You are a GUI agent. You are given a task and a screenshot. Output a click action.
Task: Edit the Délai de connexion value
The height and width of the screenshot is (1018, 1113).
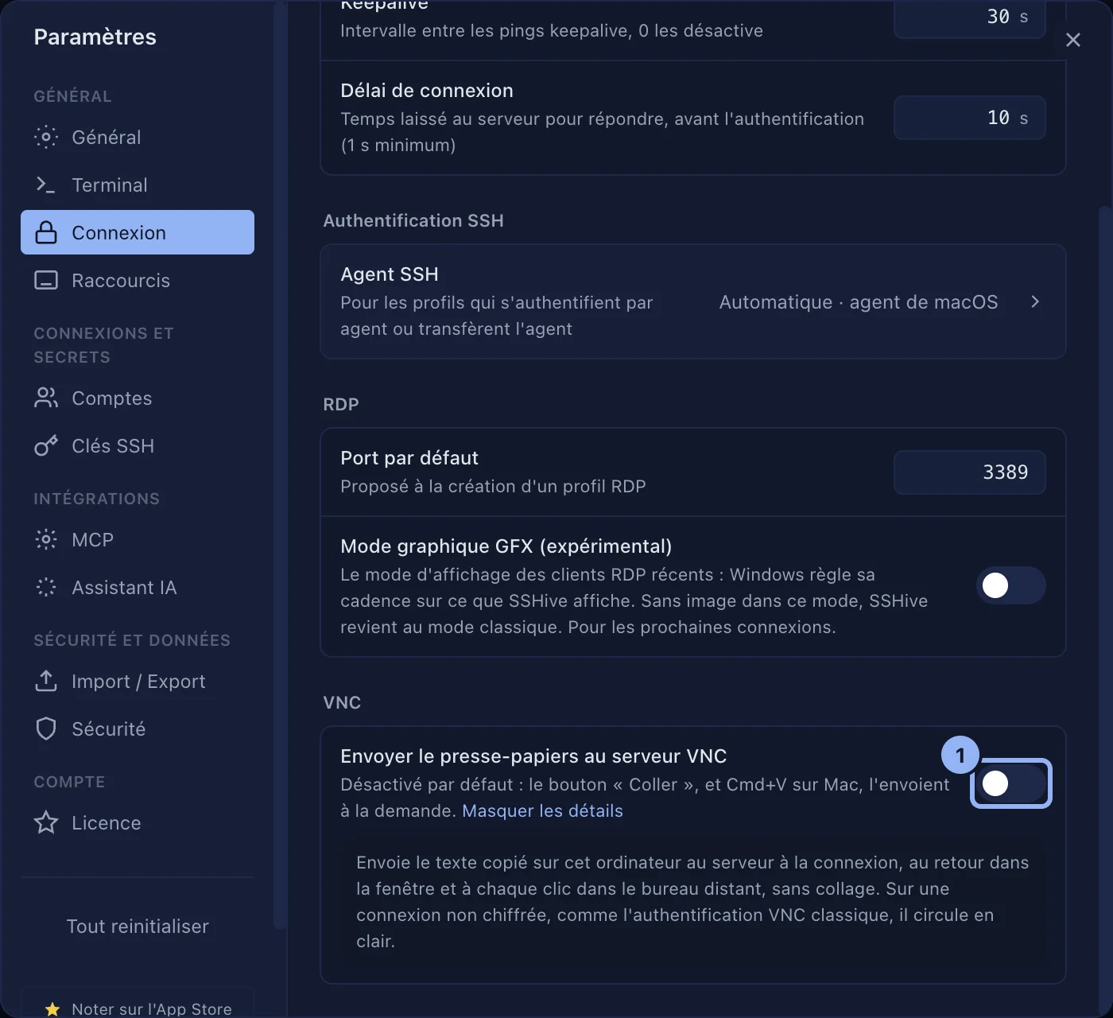pos(970,118)
